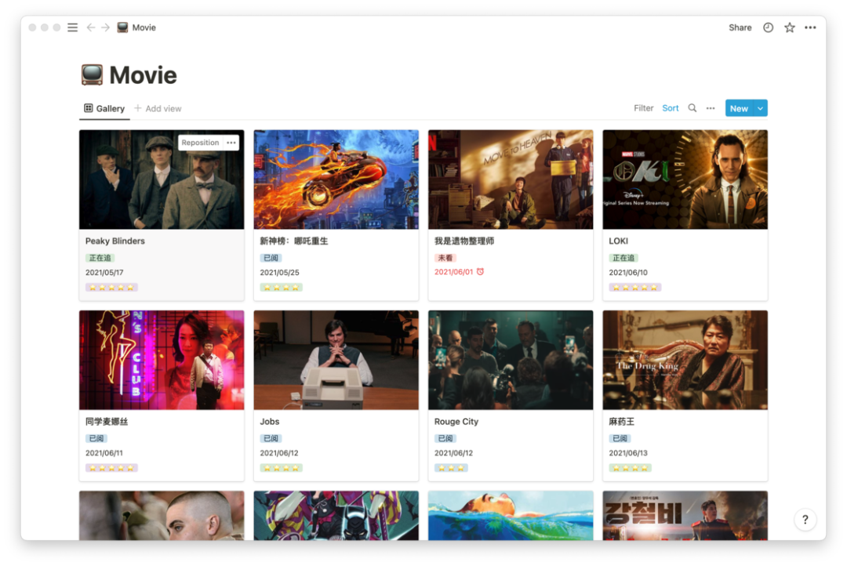Open the Share menu
Image resolution: width=847 pixels, height=566 pixels.
tap(740, 27)
